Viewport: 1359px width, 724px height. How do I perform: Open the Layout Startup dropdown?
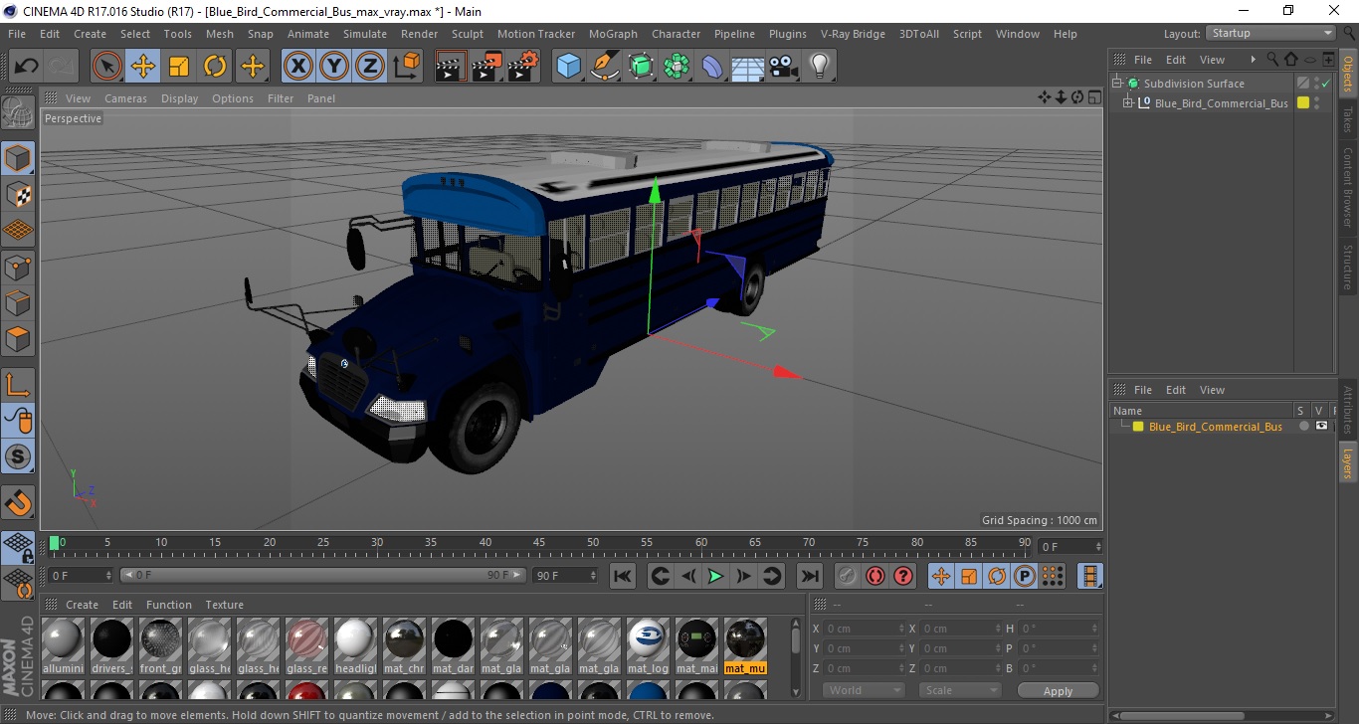click(1270, 33)
